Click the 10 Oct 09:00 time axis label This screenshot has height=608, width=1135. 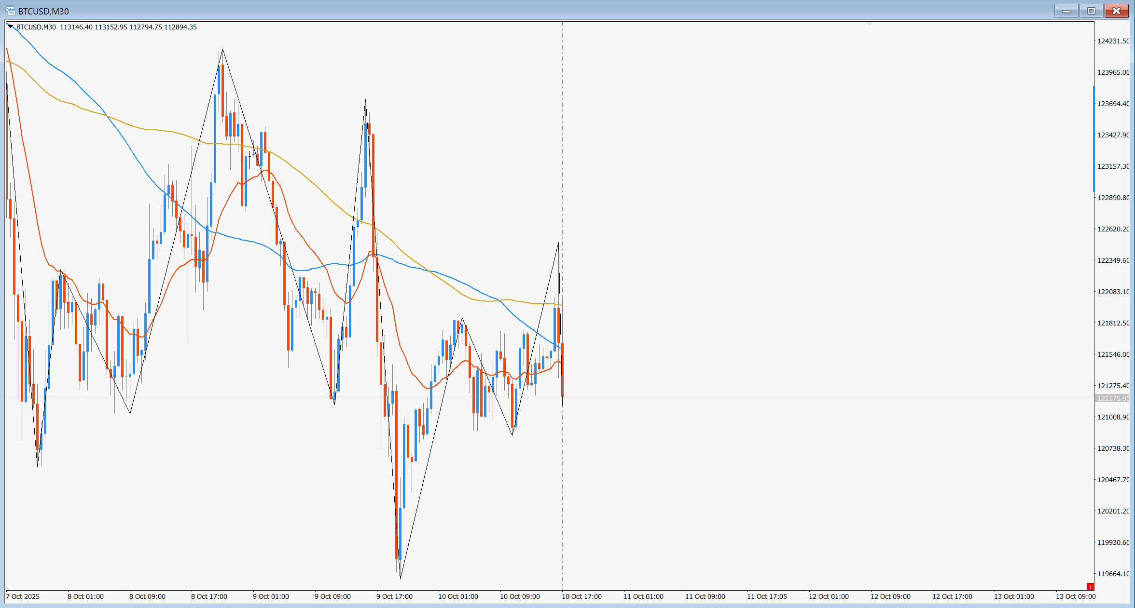point(520,596)
